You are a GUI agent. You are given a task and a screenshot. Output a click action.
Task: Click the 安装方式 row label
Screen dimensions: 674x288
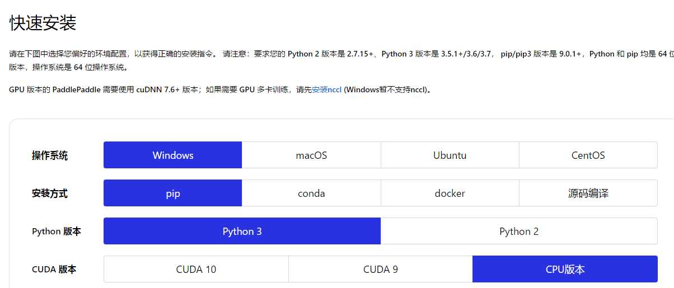point(50,193)
